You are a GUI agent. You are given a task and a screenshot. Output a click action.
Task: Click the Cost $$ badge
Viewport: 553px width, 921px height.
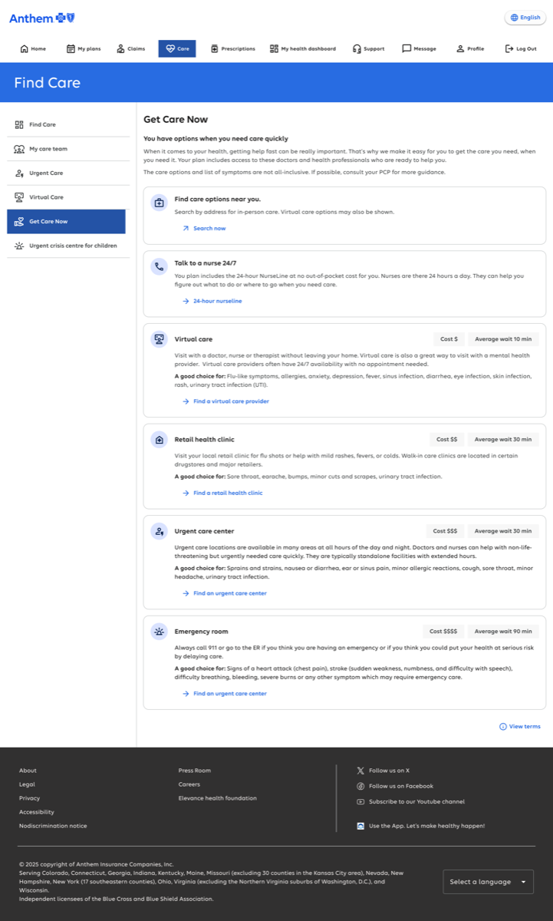tap(446, 440)
